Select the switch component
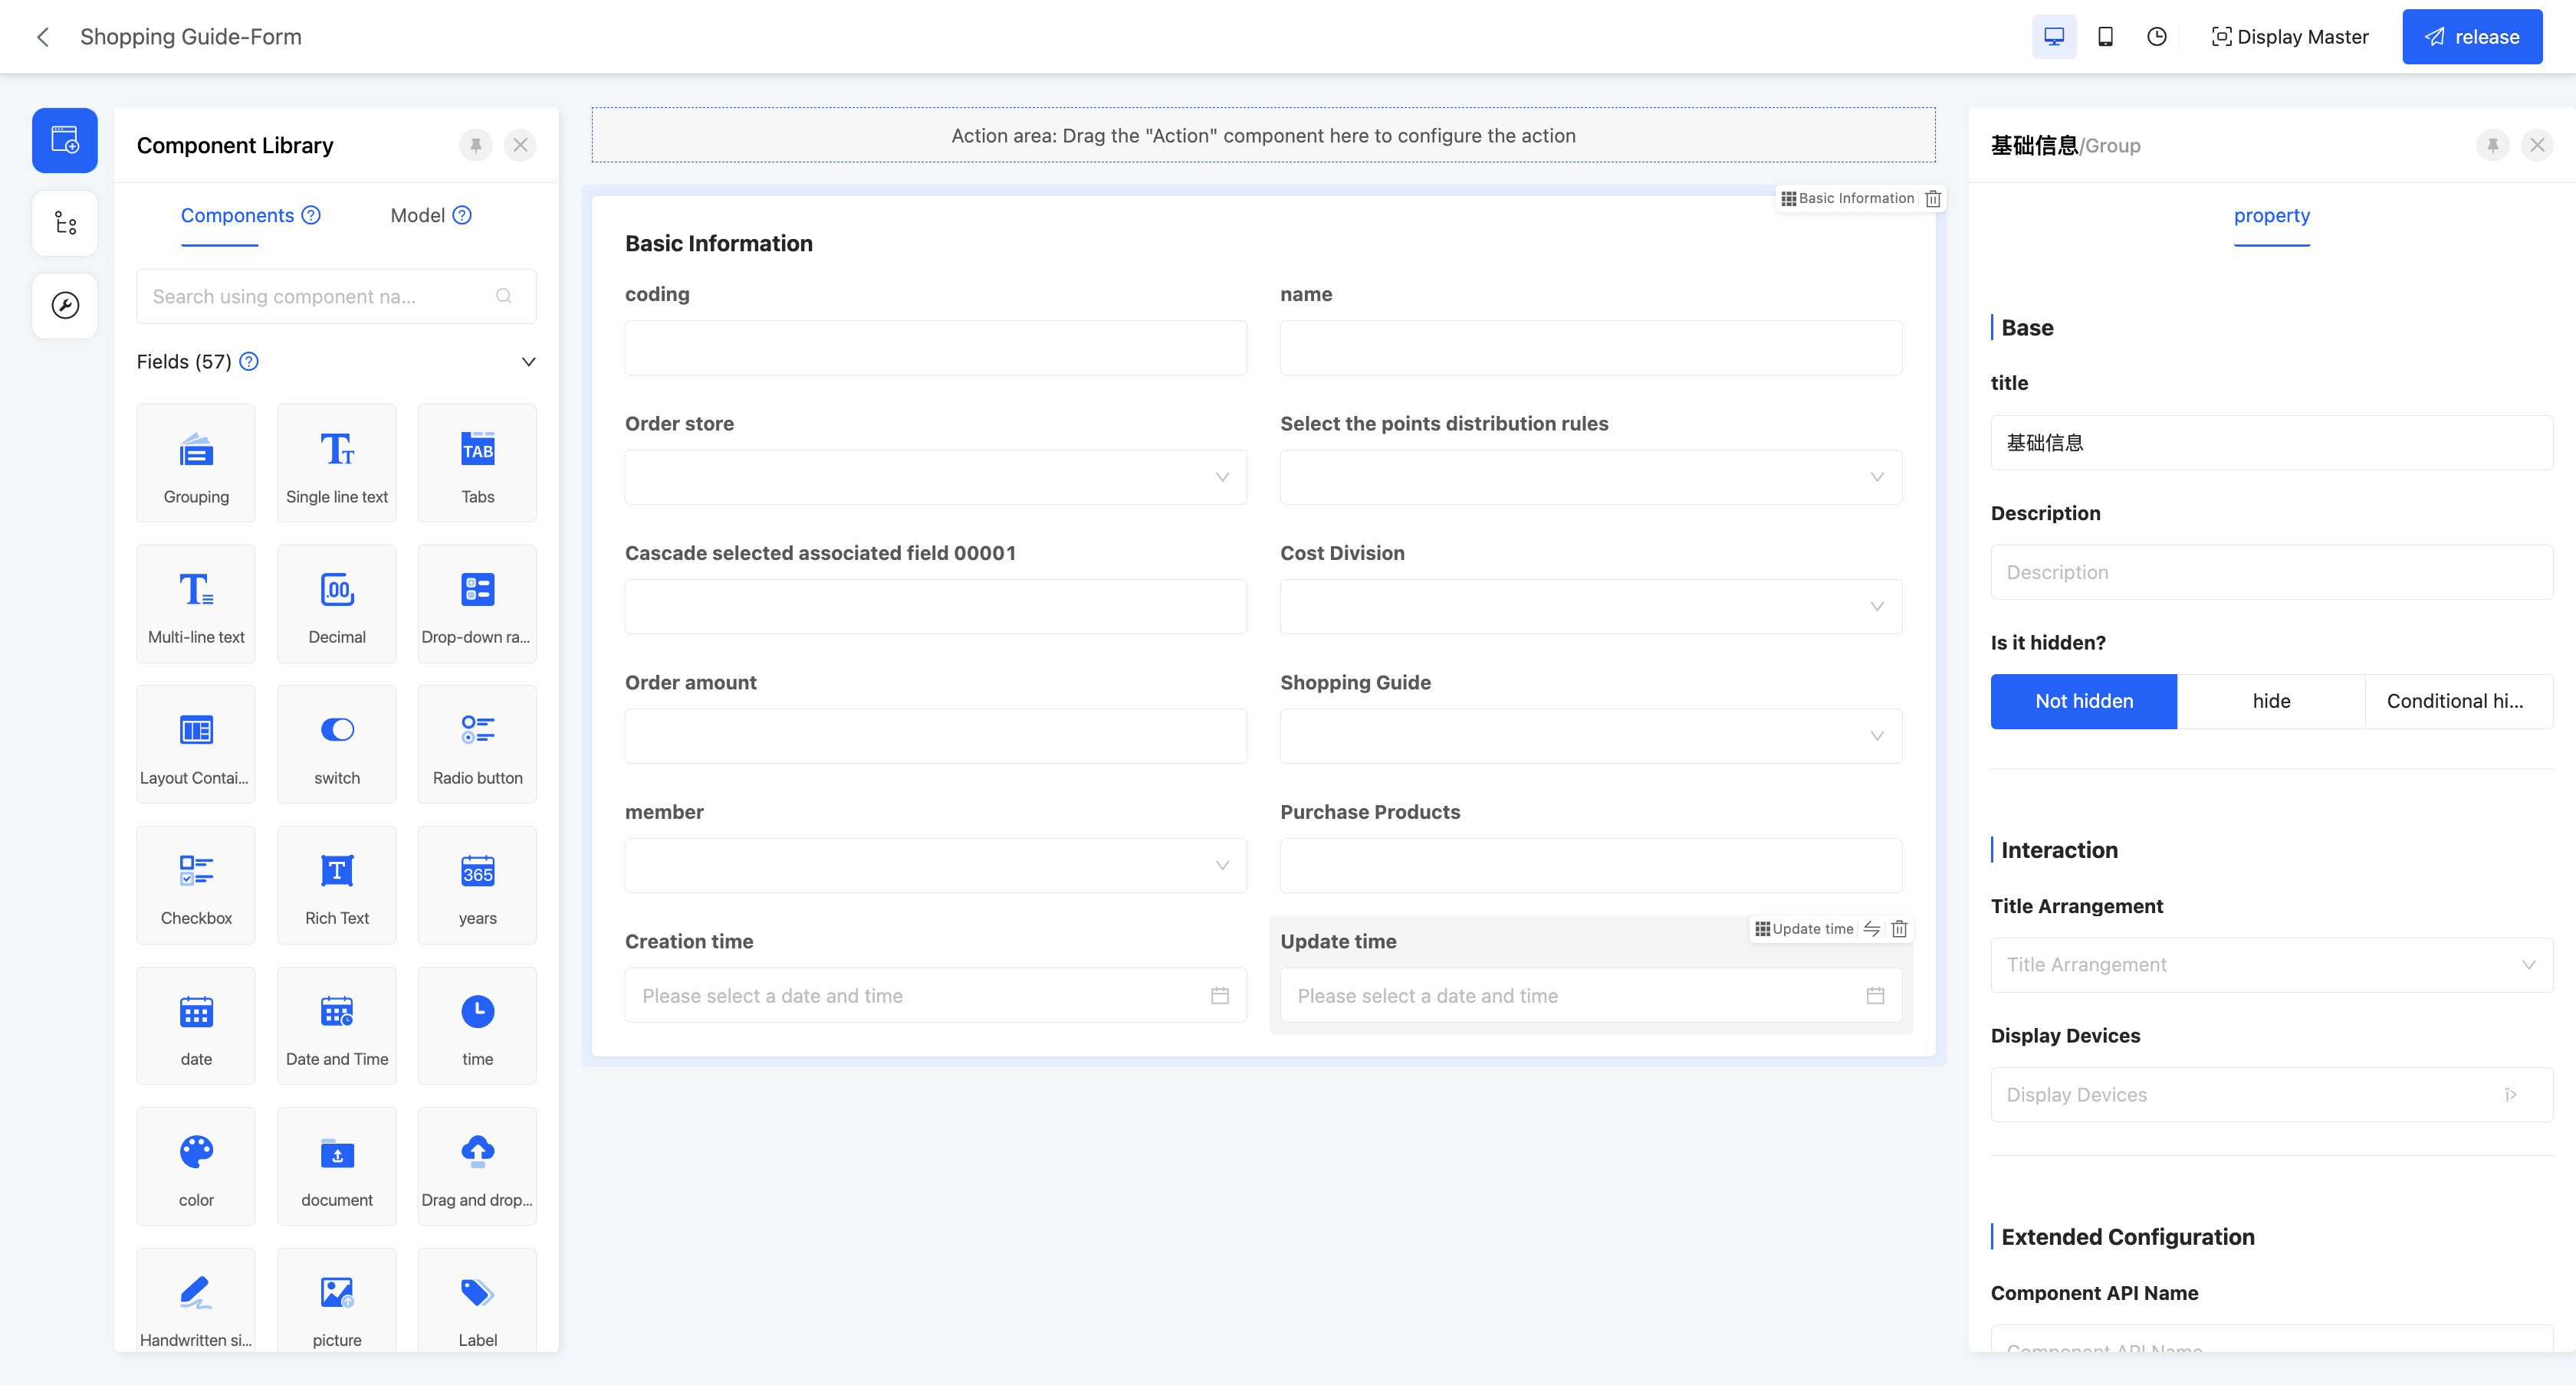The width and height of the screenshot is (2576, 1385). 336,744
